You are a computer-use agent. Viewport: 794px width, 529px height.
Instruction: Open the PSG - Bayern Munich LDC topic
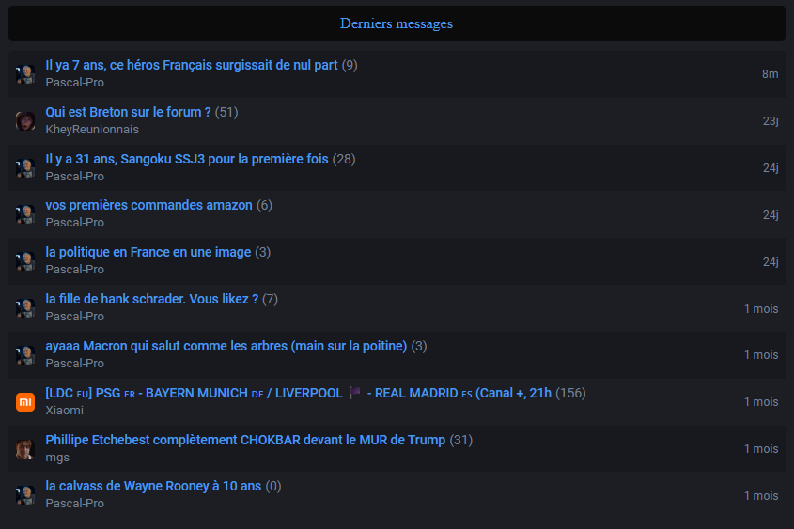tap(298, 393)
